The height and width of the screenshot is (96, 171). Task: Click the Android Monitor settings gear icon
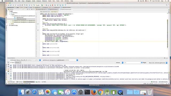coord(165,58)
